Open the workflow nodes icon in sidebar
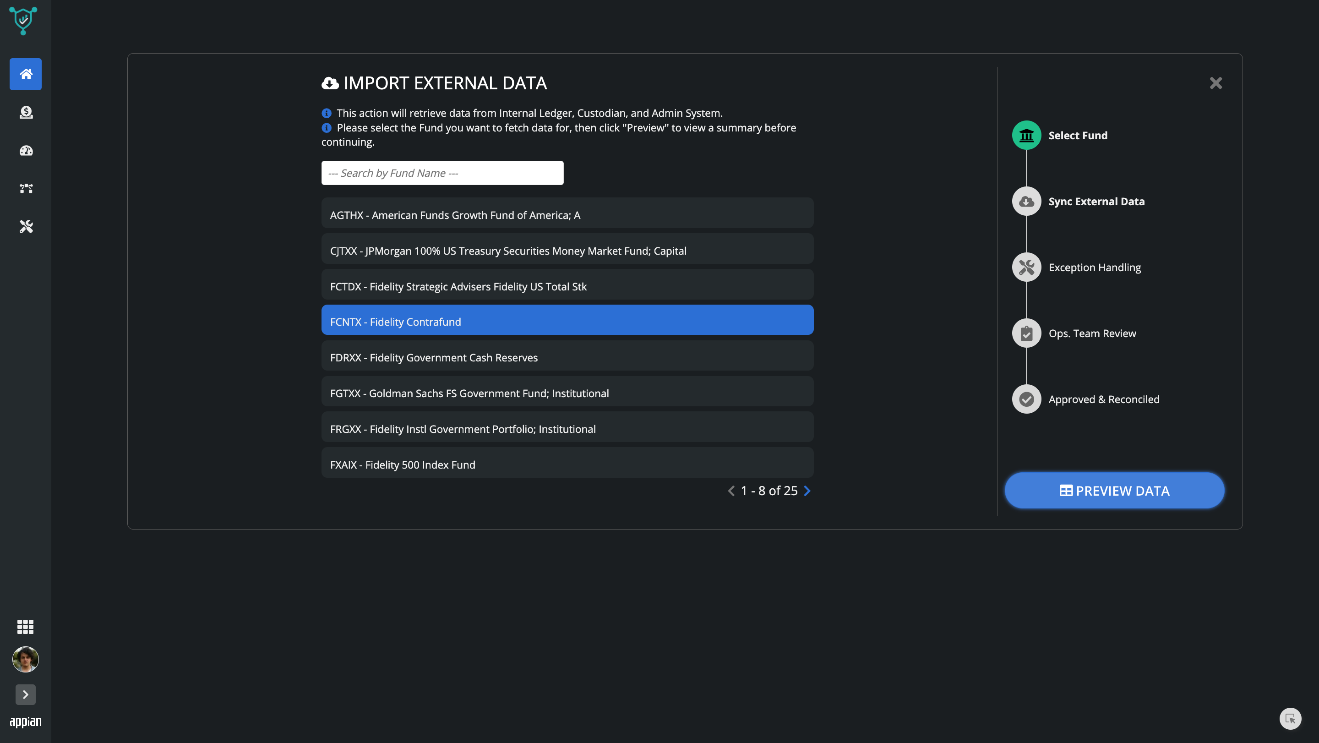This screenshot has width=1319, height=743. [26, 188]
